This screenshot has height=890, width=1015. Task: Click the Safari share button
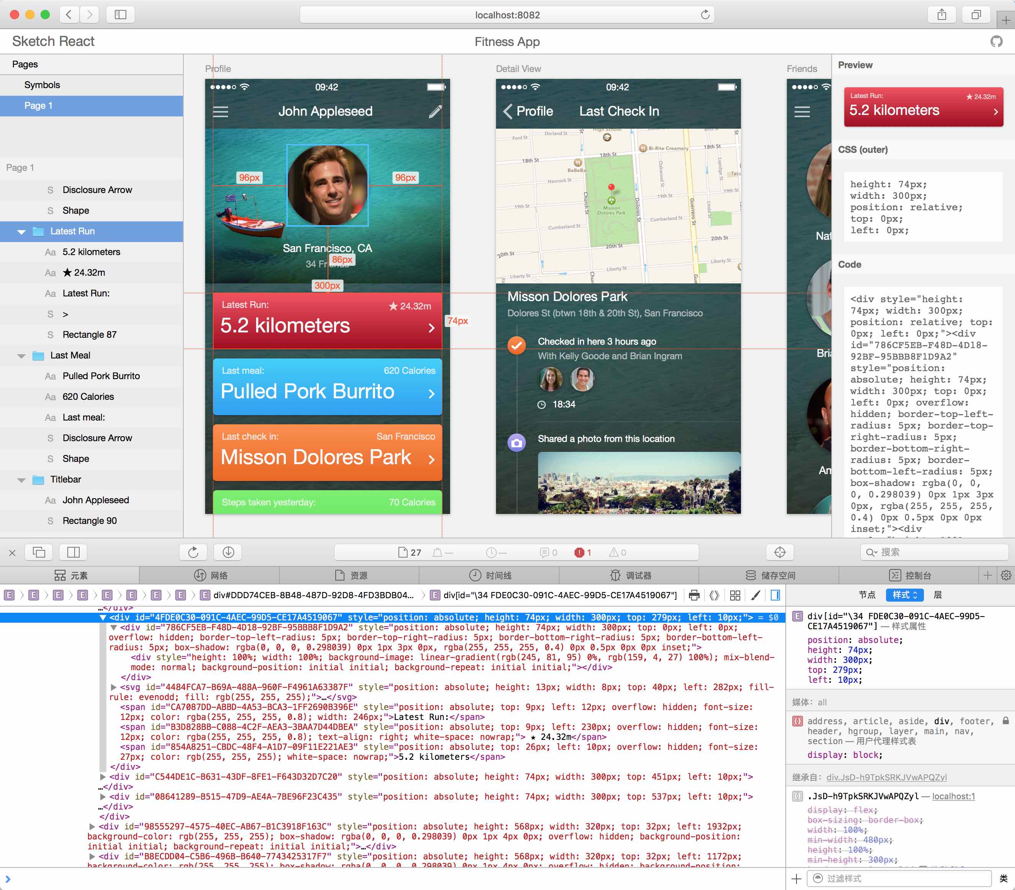[942, 15]
